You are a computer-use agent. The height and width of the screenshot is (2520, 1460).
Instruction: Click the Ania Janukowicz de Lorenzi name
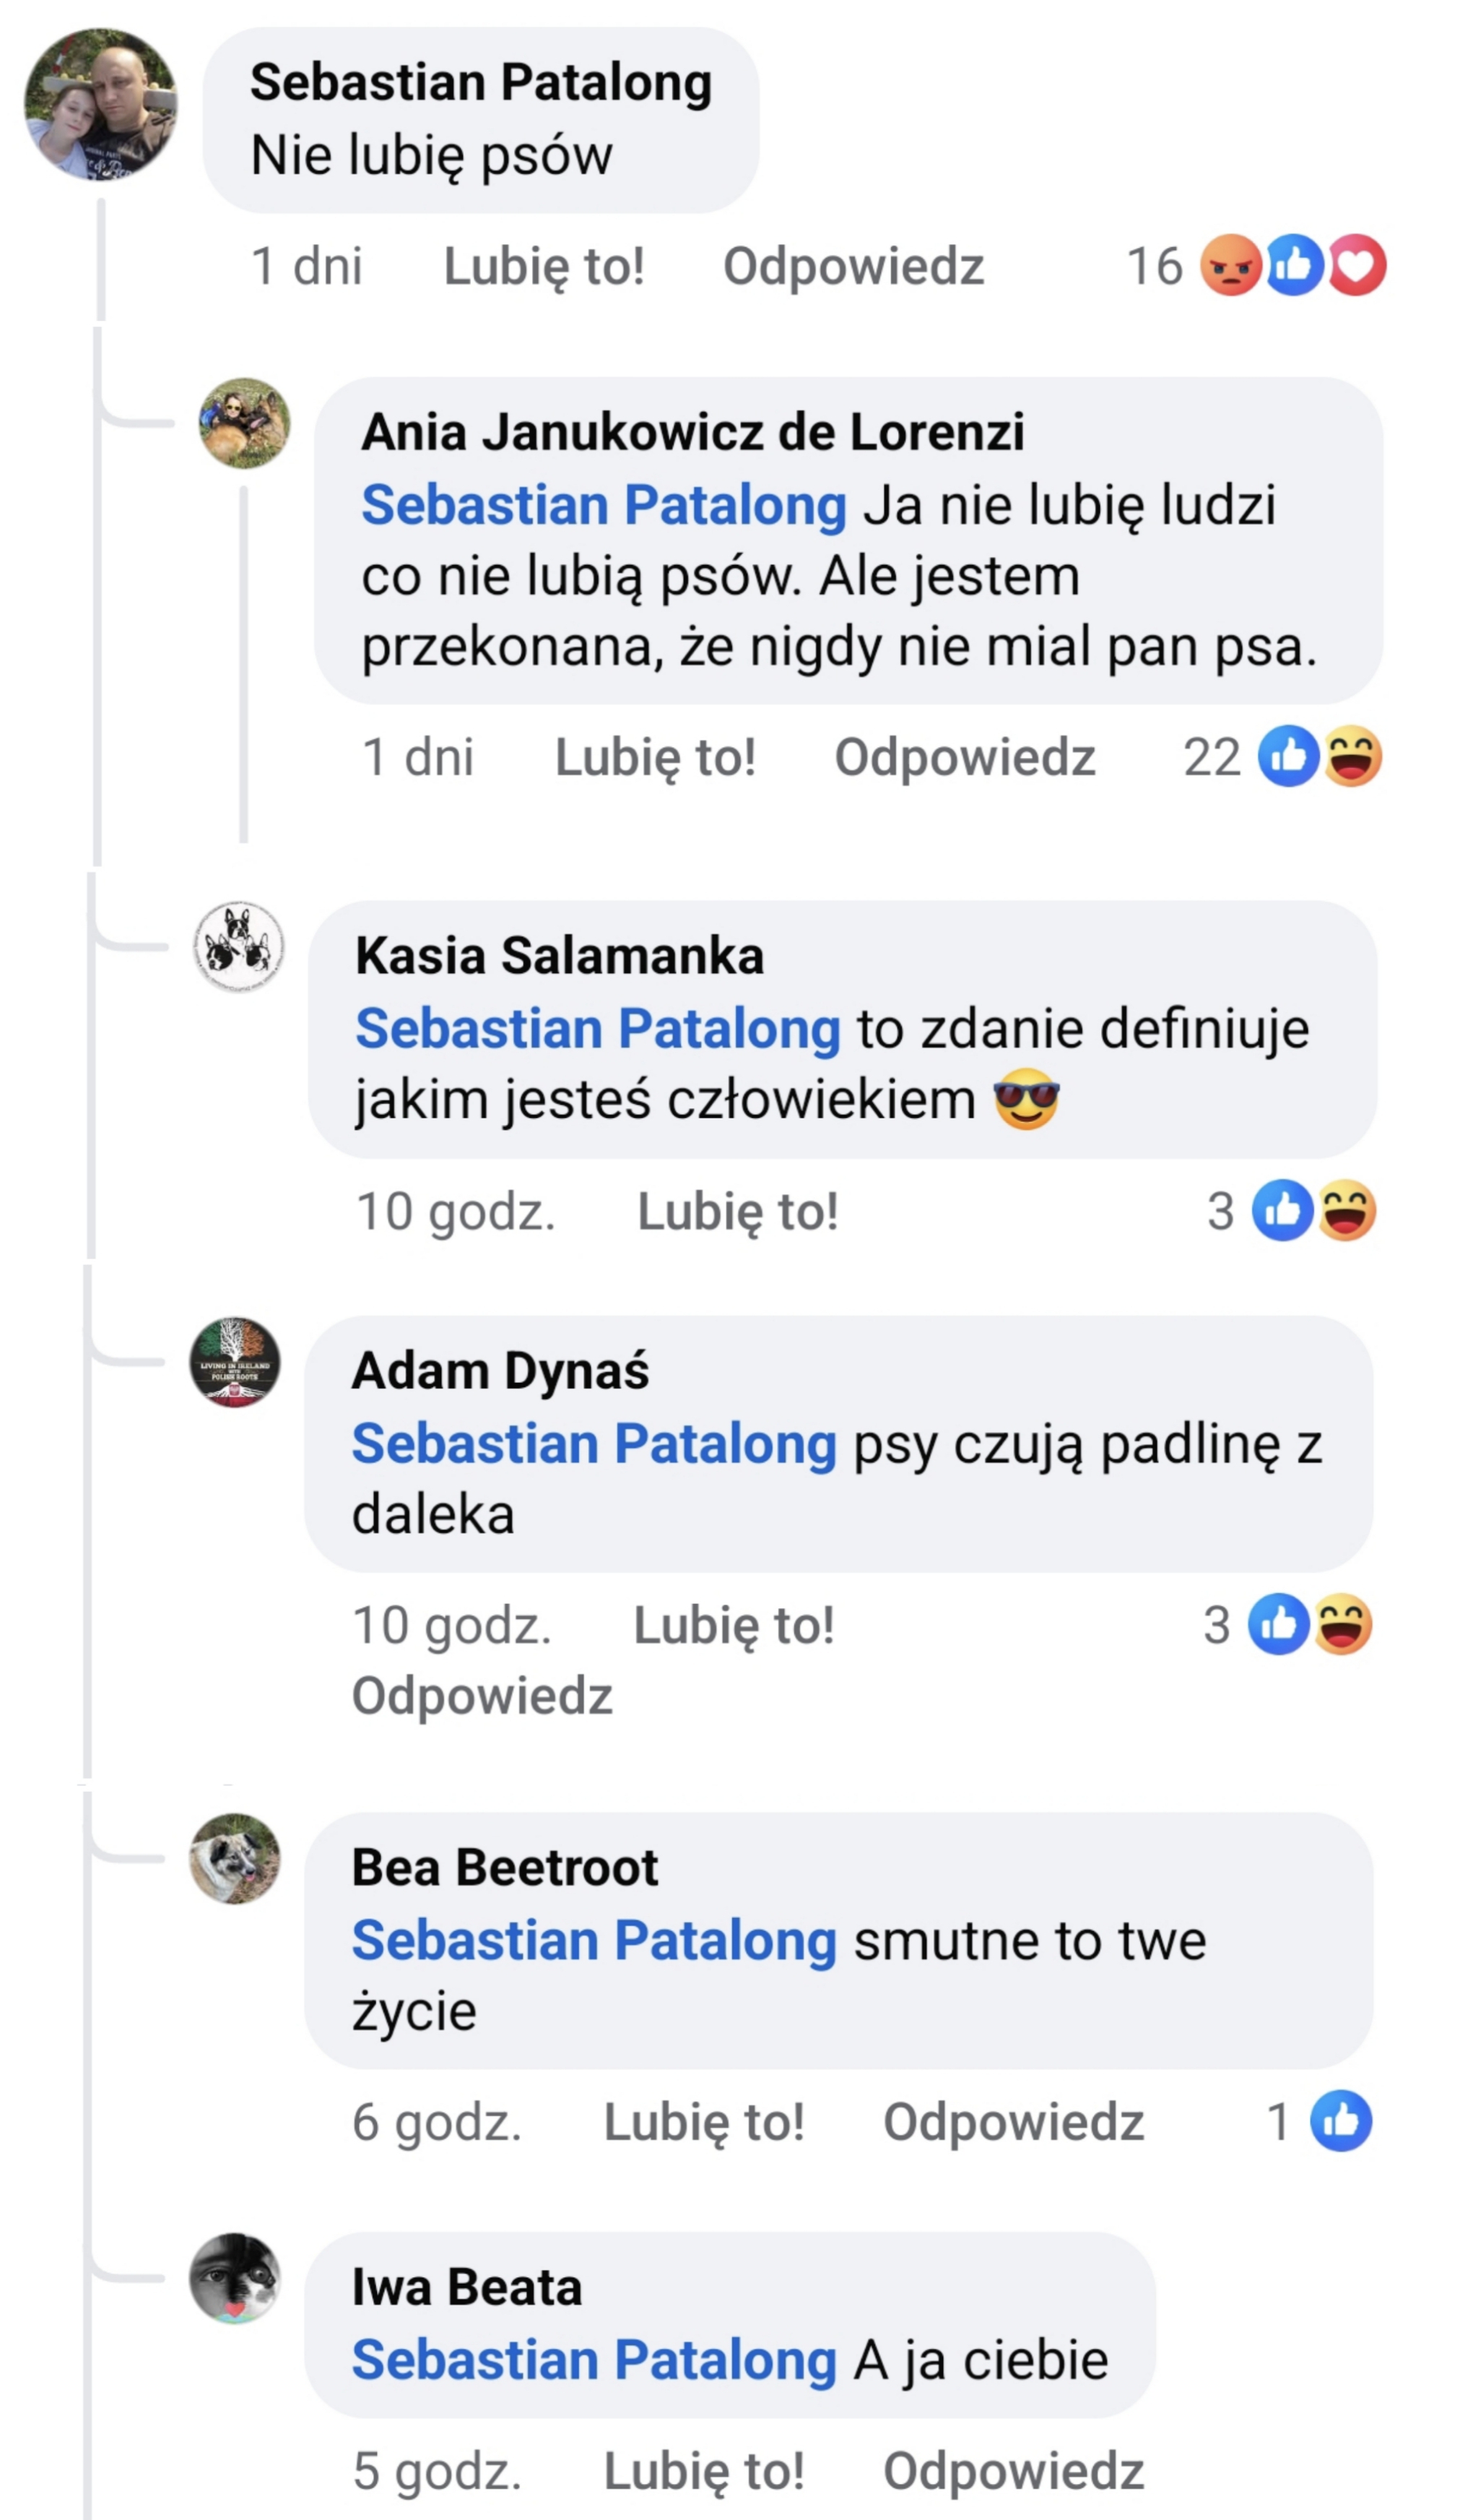[x=692, y=432]
